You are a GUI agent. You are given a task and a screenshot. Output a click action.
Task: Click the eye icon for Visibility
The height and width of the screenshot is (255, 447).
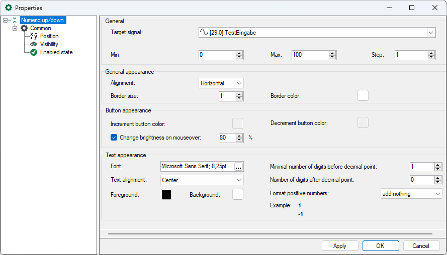[34, 44]
